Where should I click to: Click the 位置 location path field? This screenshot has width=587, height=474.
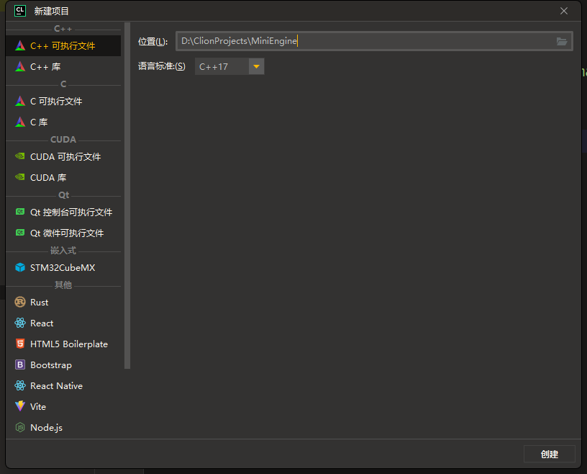[374, 41]
